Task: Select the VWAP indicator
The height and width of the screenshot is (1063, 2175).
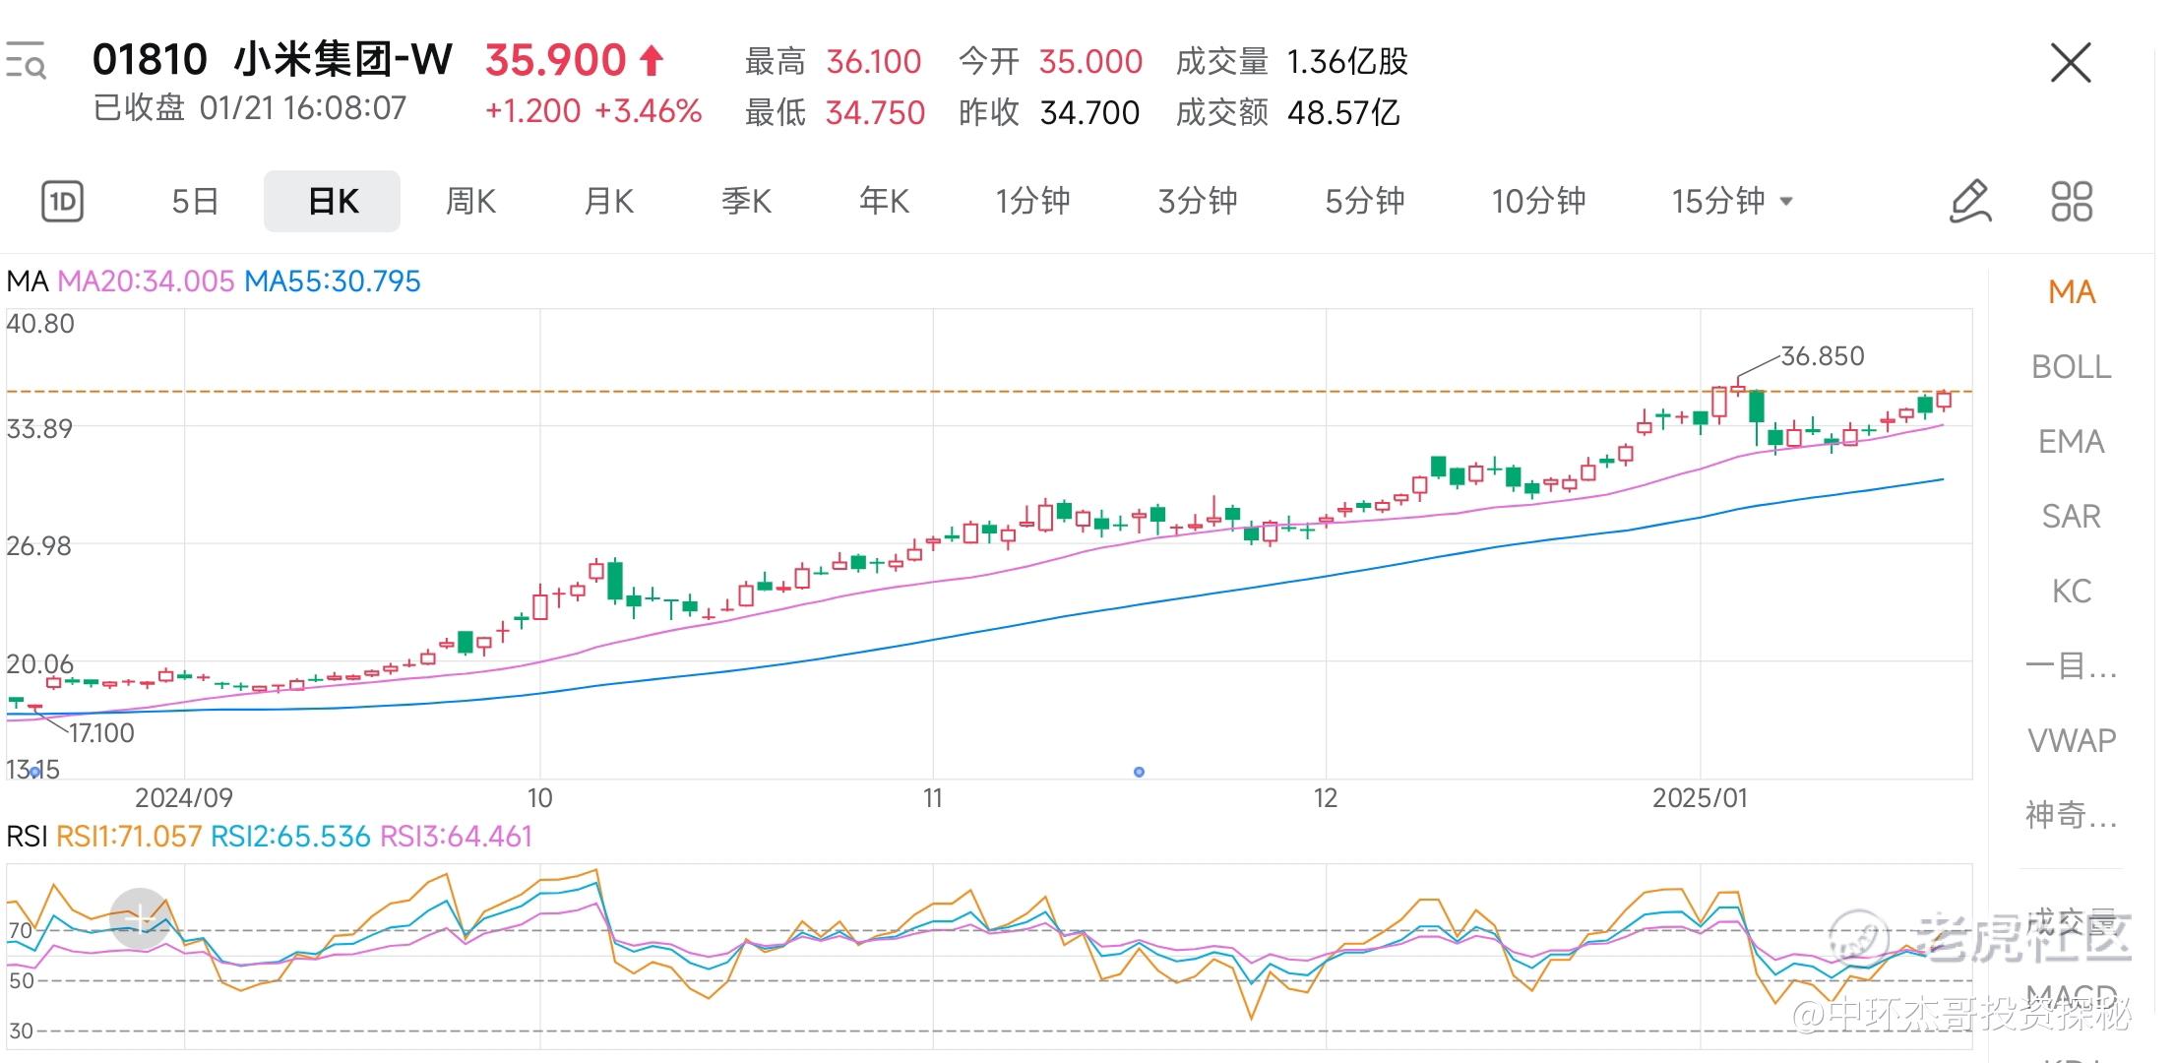Action: tap(2071, 740)
